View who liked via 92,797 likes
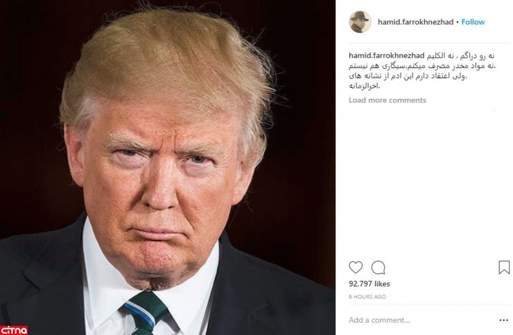This screenshot has width=513, height=335. click(x=369, y=283)
